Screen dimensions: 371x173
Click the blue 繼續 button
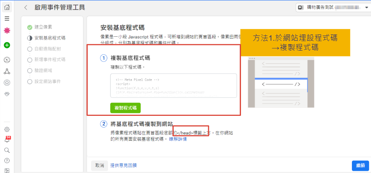coord(360,166)
